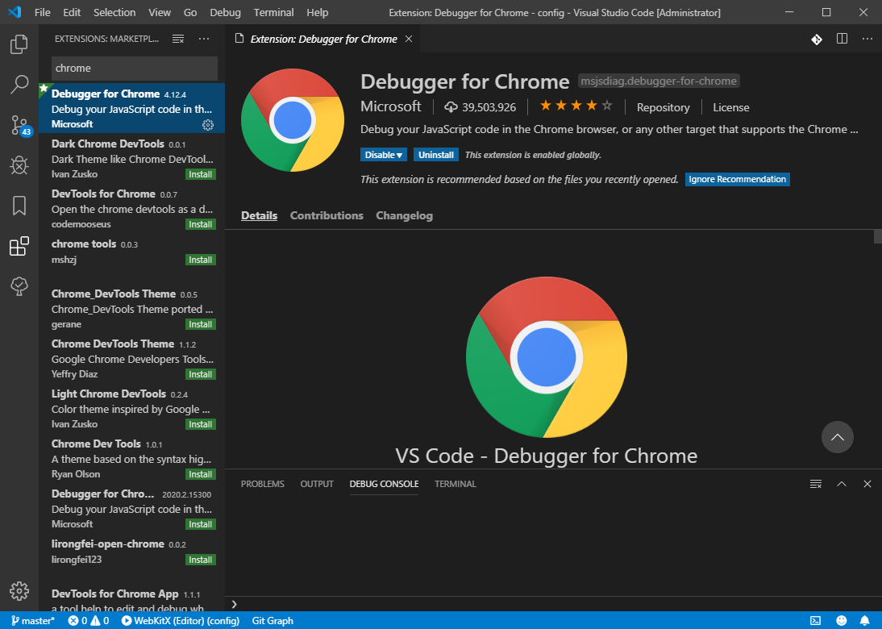Show the Problems panel tab
The width and height of the screenshot is (882, 629).
[x=263, y=484]
